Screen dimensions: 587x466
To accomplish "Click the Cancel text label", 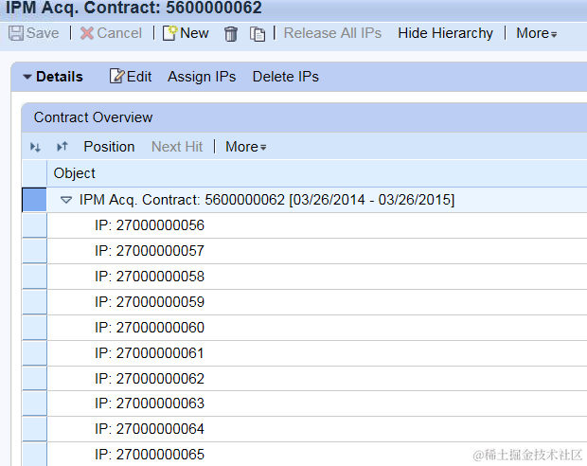I will pyautogui.click(x=119, y=33).
